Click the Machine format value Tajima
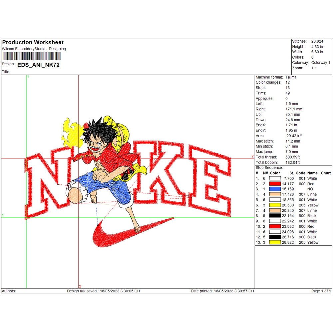 point(290,77)
